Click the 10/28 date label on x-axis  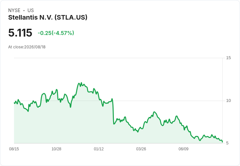[x=56, y=149]
